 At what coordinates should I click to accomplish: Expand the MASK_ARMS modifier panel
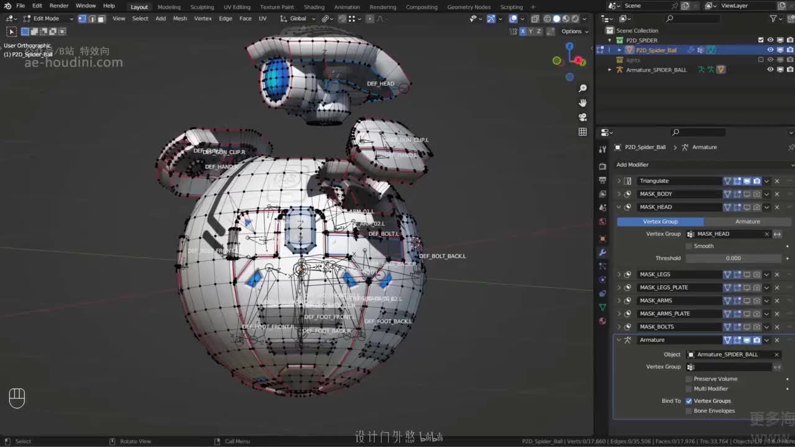point(619,300)
